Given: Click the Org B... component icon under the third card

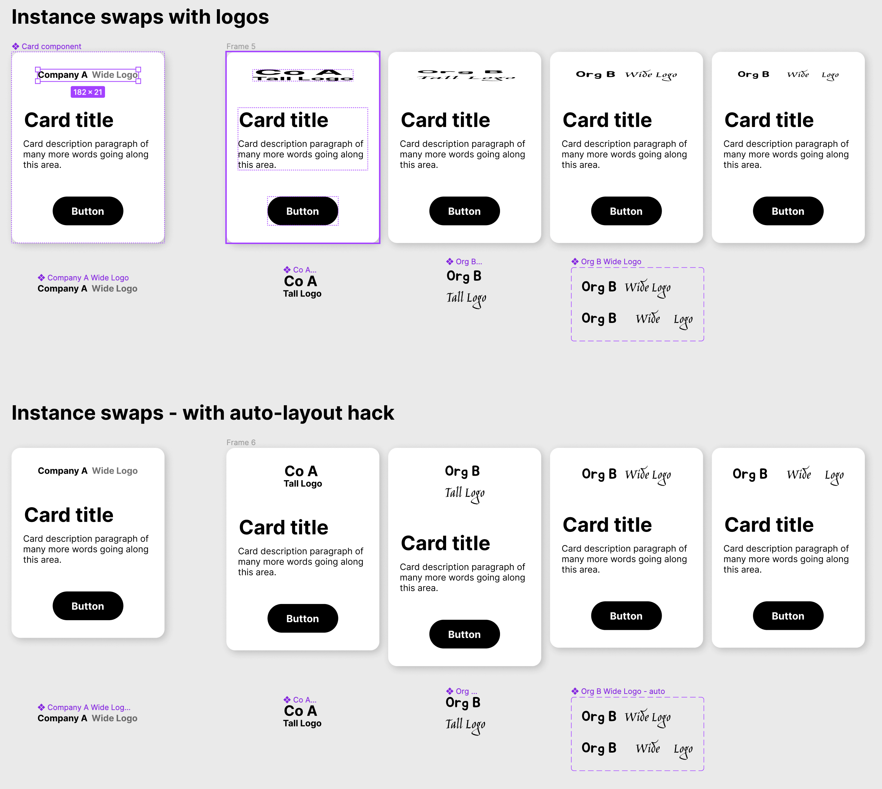Looking at the screenshot, I should click(450, 262).
